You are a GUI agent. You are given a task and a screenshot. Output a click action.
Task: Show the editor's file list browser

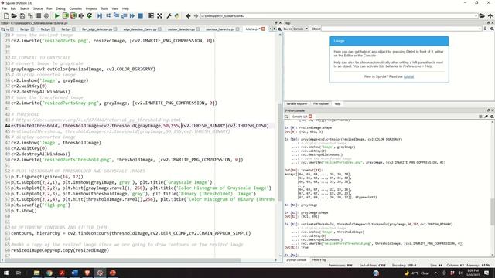point(2,29)
